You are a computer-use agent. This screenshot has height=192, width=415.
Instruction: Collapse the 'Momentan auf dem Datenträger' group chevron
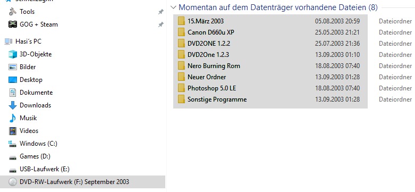tap(173, 7)
